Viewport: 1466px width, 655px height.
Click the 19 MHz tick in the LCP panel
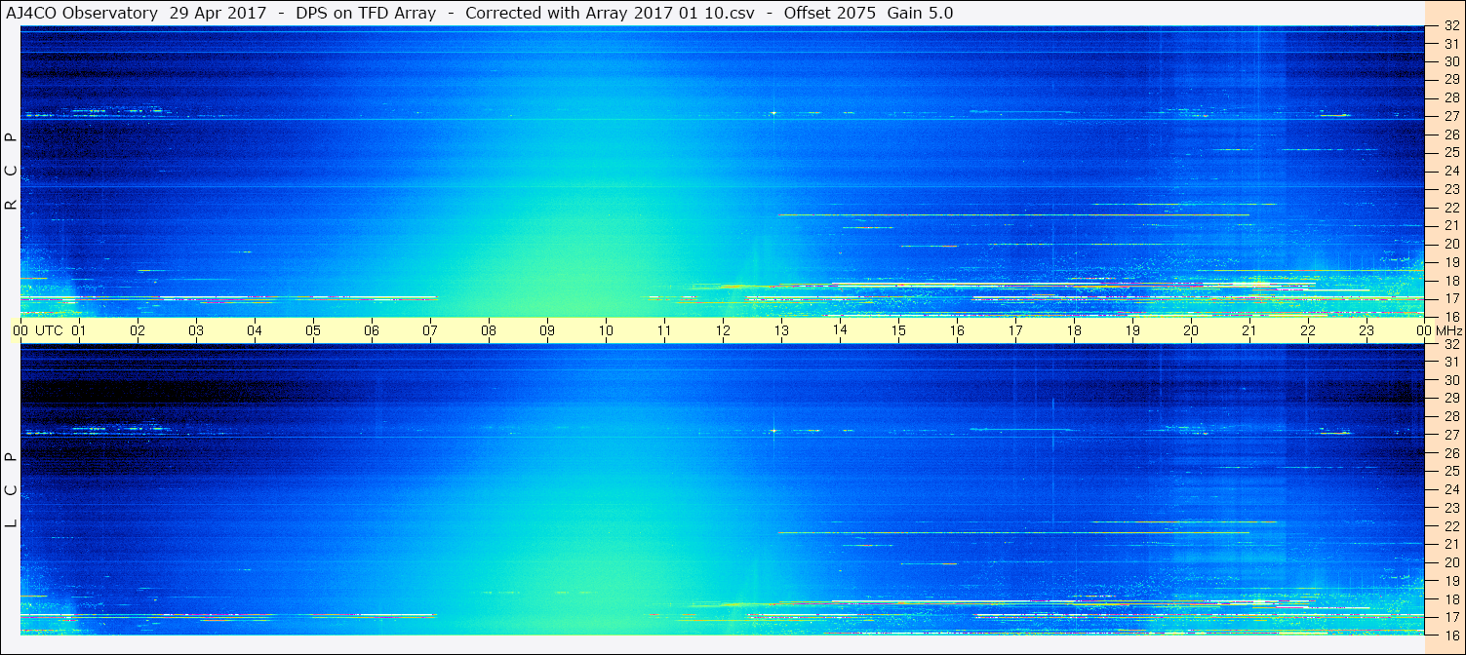pos(1450,581)
